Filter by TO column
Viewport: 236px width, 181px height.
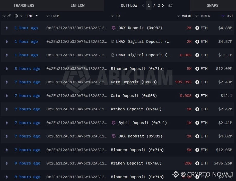[112, 16]
